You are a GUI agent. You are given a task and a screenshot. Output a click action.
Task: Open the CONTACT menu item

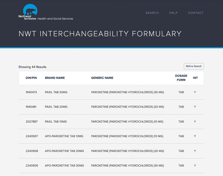[x=196, y=13]
